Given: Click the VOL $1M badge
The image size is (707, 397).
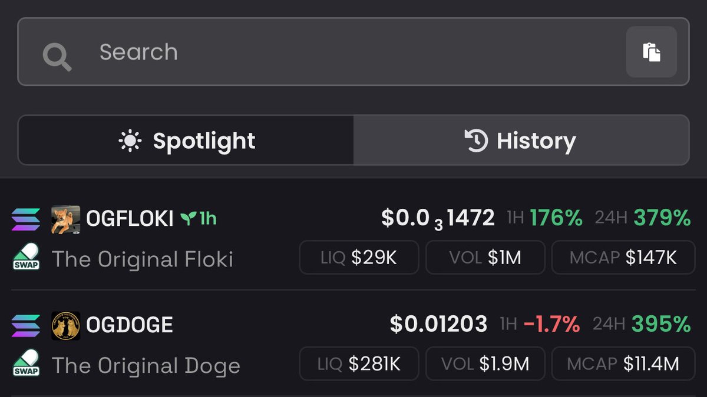Looking at the screenshot, I should 486,258.
